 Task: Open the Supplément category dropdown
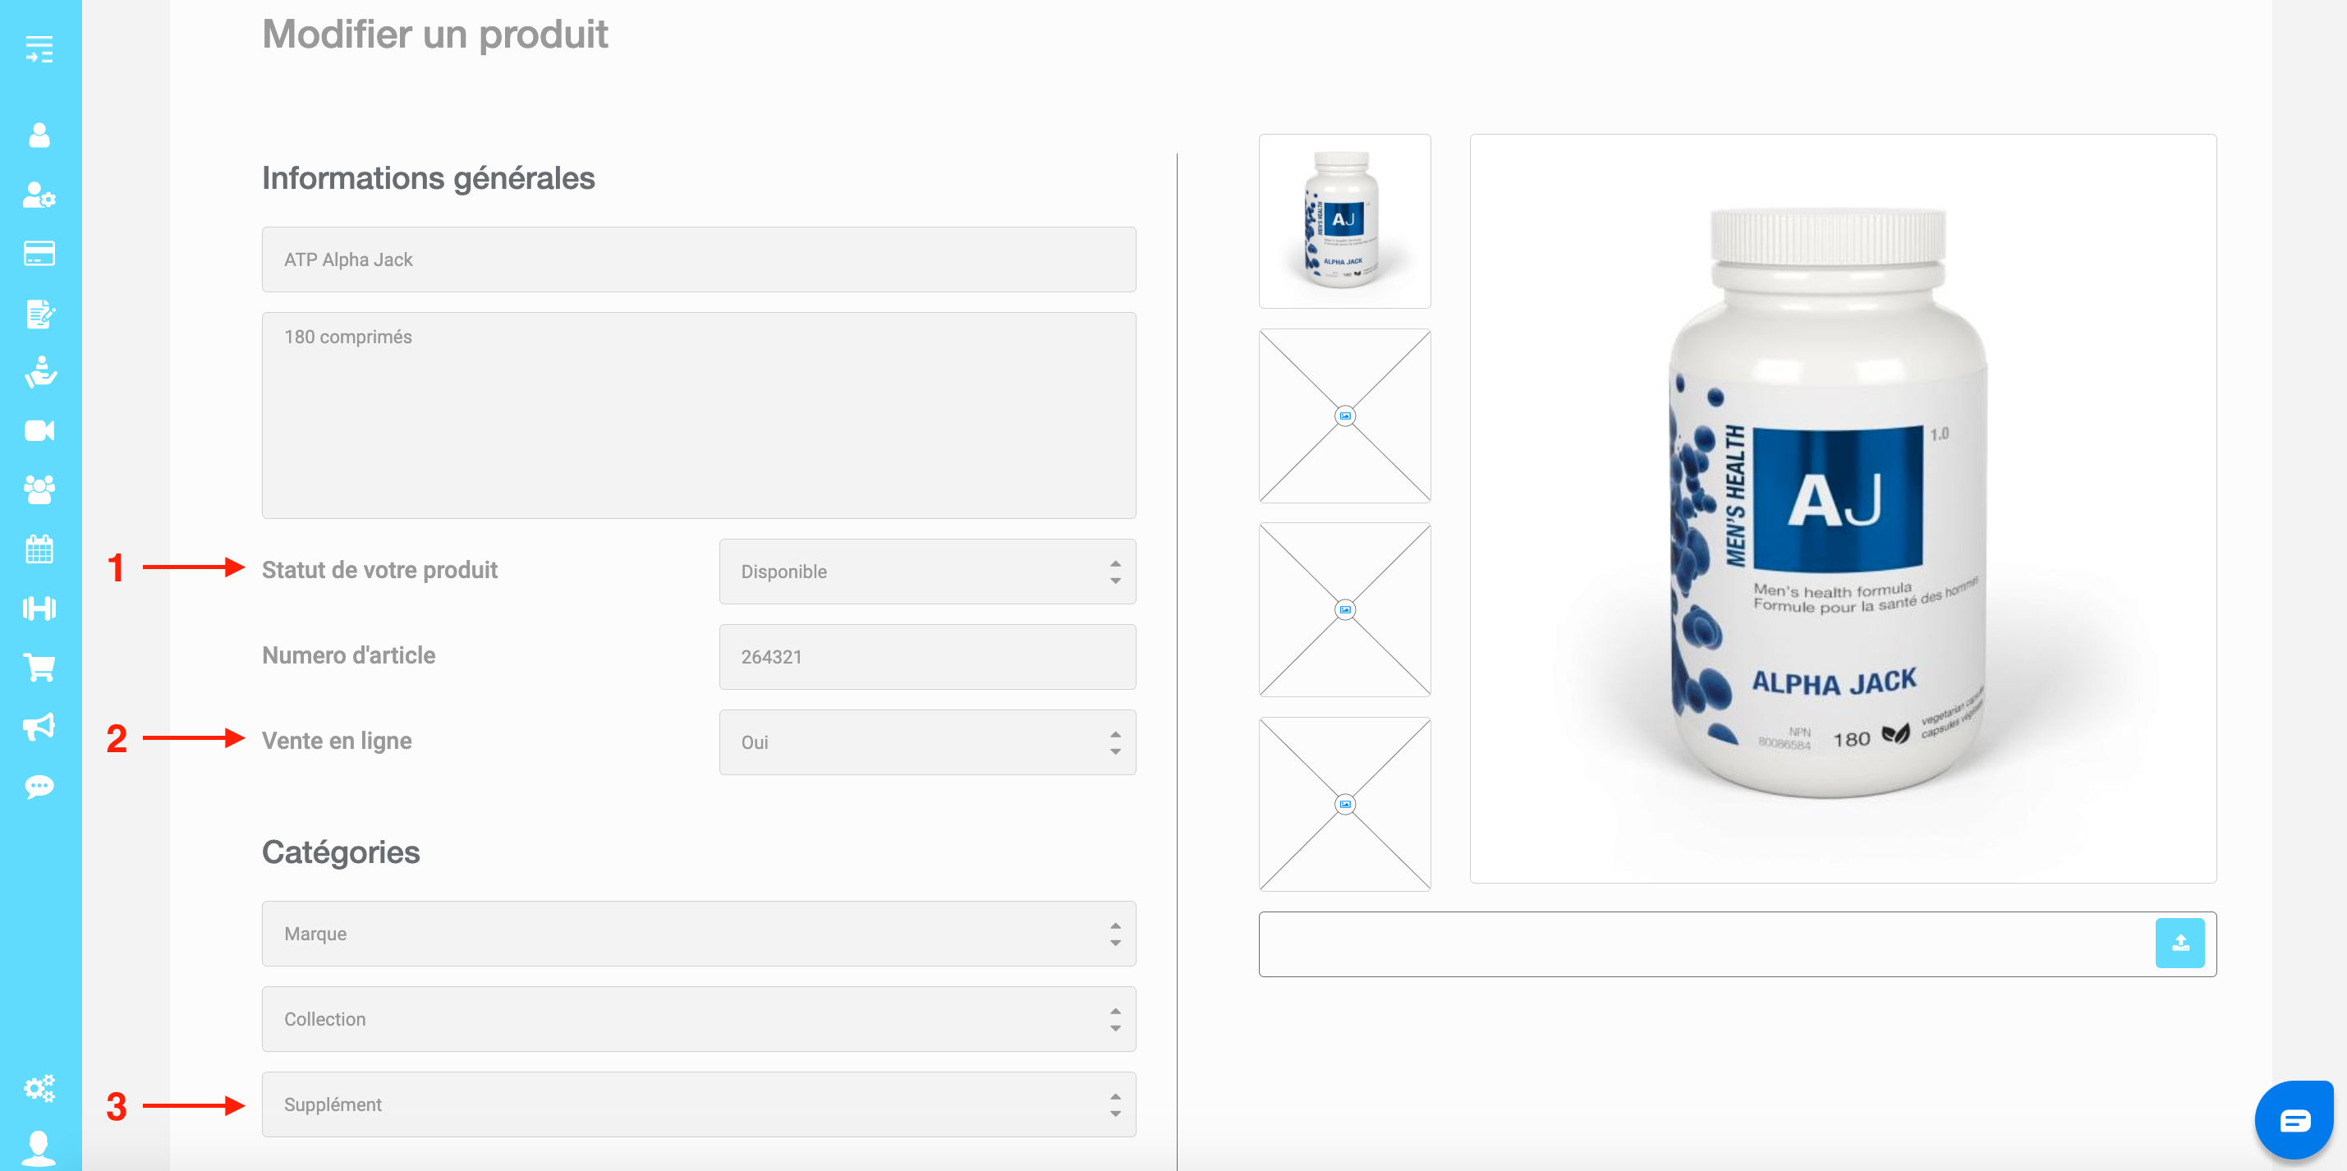(x=699, y=1104)
